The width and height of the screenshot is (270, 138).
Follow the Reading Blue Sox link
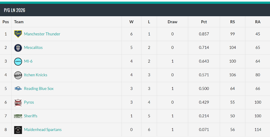[39, 89]
